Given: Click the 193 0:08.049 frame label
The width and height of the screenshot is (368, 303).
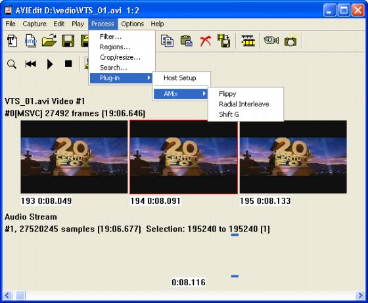Looking at the screenshot, I should click(46, 201).
